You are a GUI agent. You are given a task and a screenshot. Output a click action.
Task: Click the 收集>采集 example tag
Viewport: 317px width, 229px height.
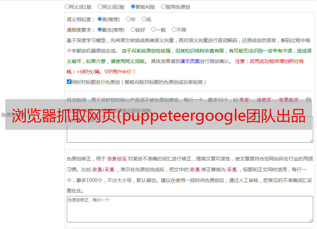(x=103, y=169)
